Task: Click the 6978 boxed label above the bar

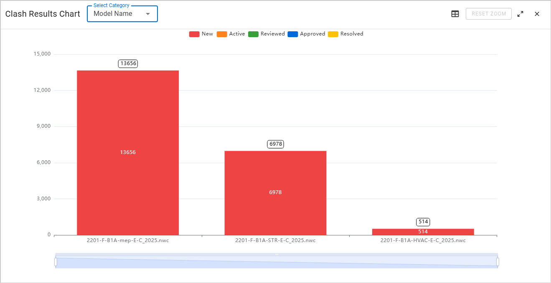Action: pyautogui.click(x=276, y=144)
